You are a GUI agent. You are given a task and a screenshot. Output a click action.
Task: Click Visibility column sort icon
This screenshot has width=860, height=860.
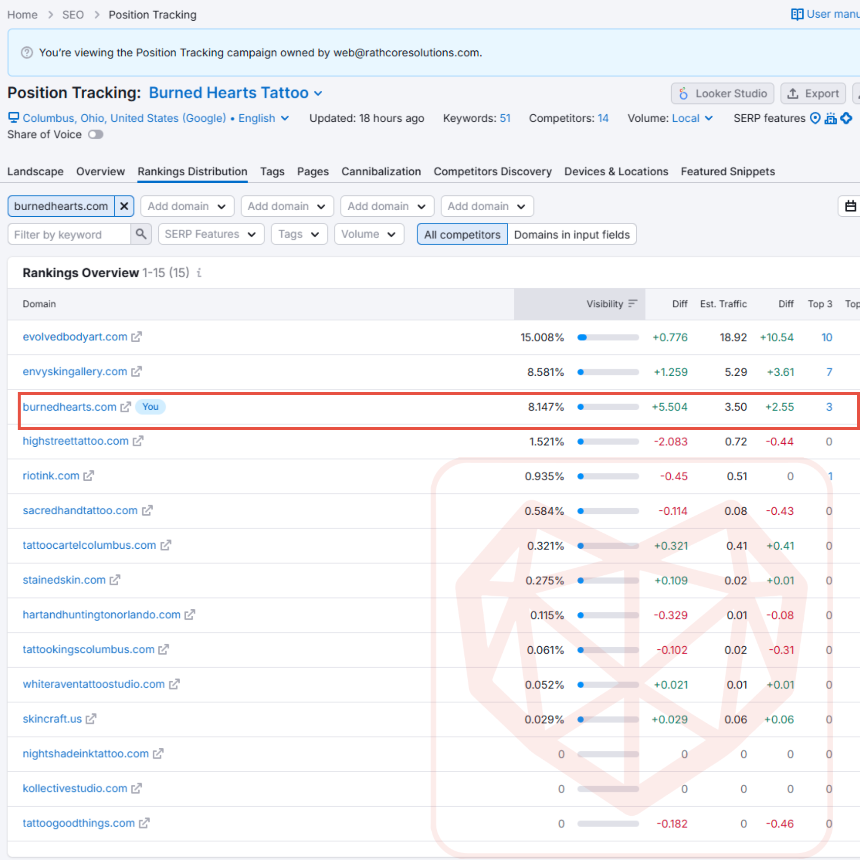[x=633, y=304]
